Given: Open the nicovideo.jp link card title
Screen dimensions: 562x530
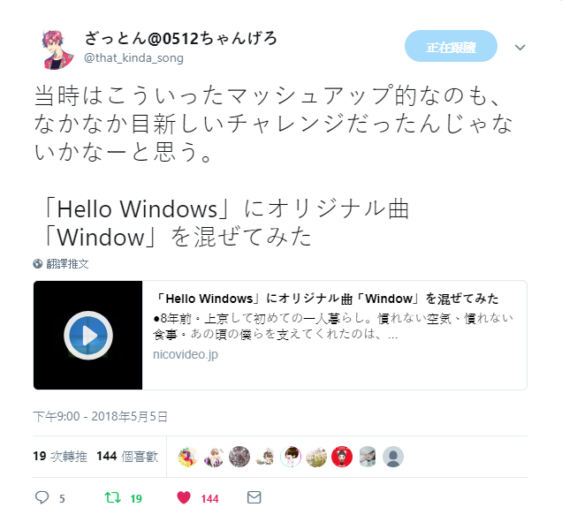Looking at the screenshot, I should coord(327,299).
